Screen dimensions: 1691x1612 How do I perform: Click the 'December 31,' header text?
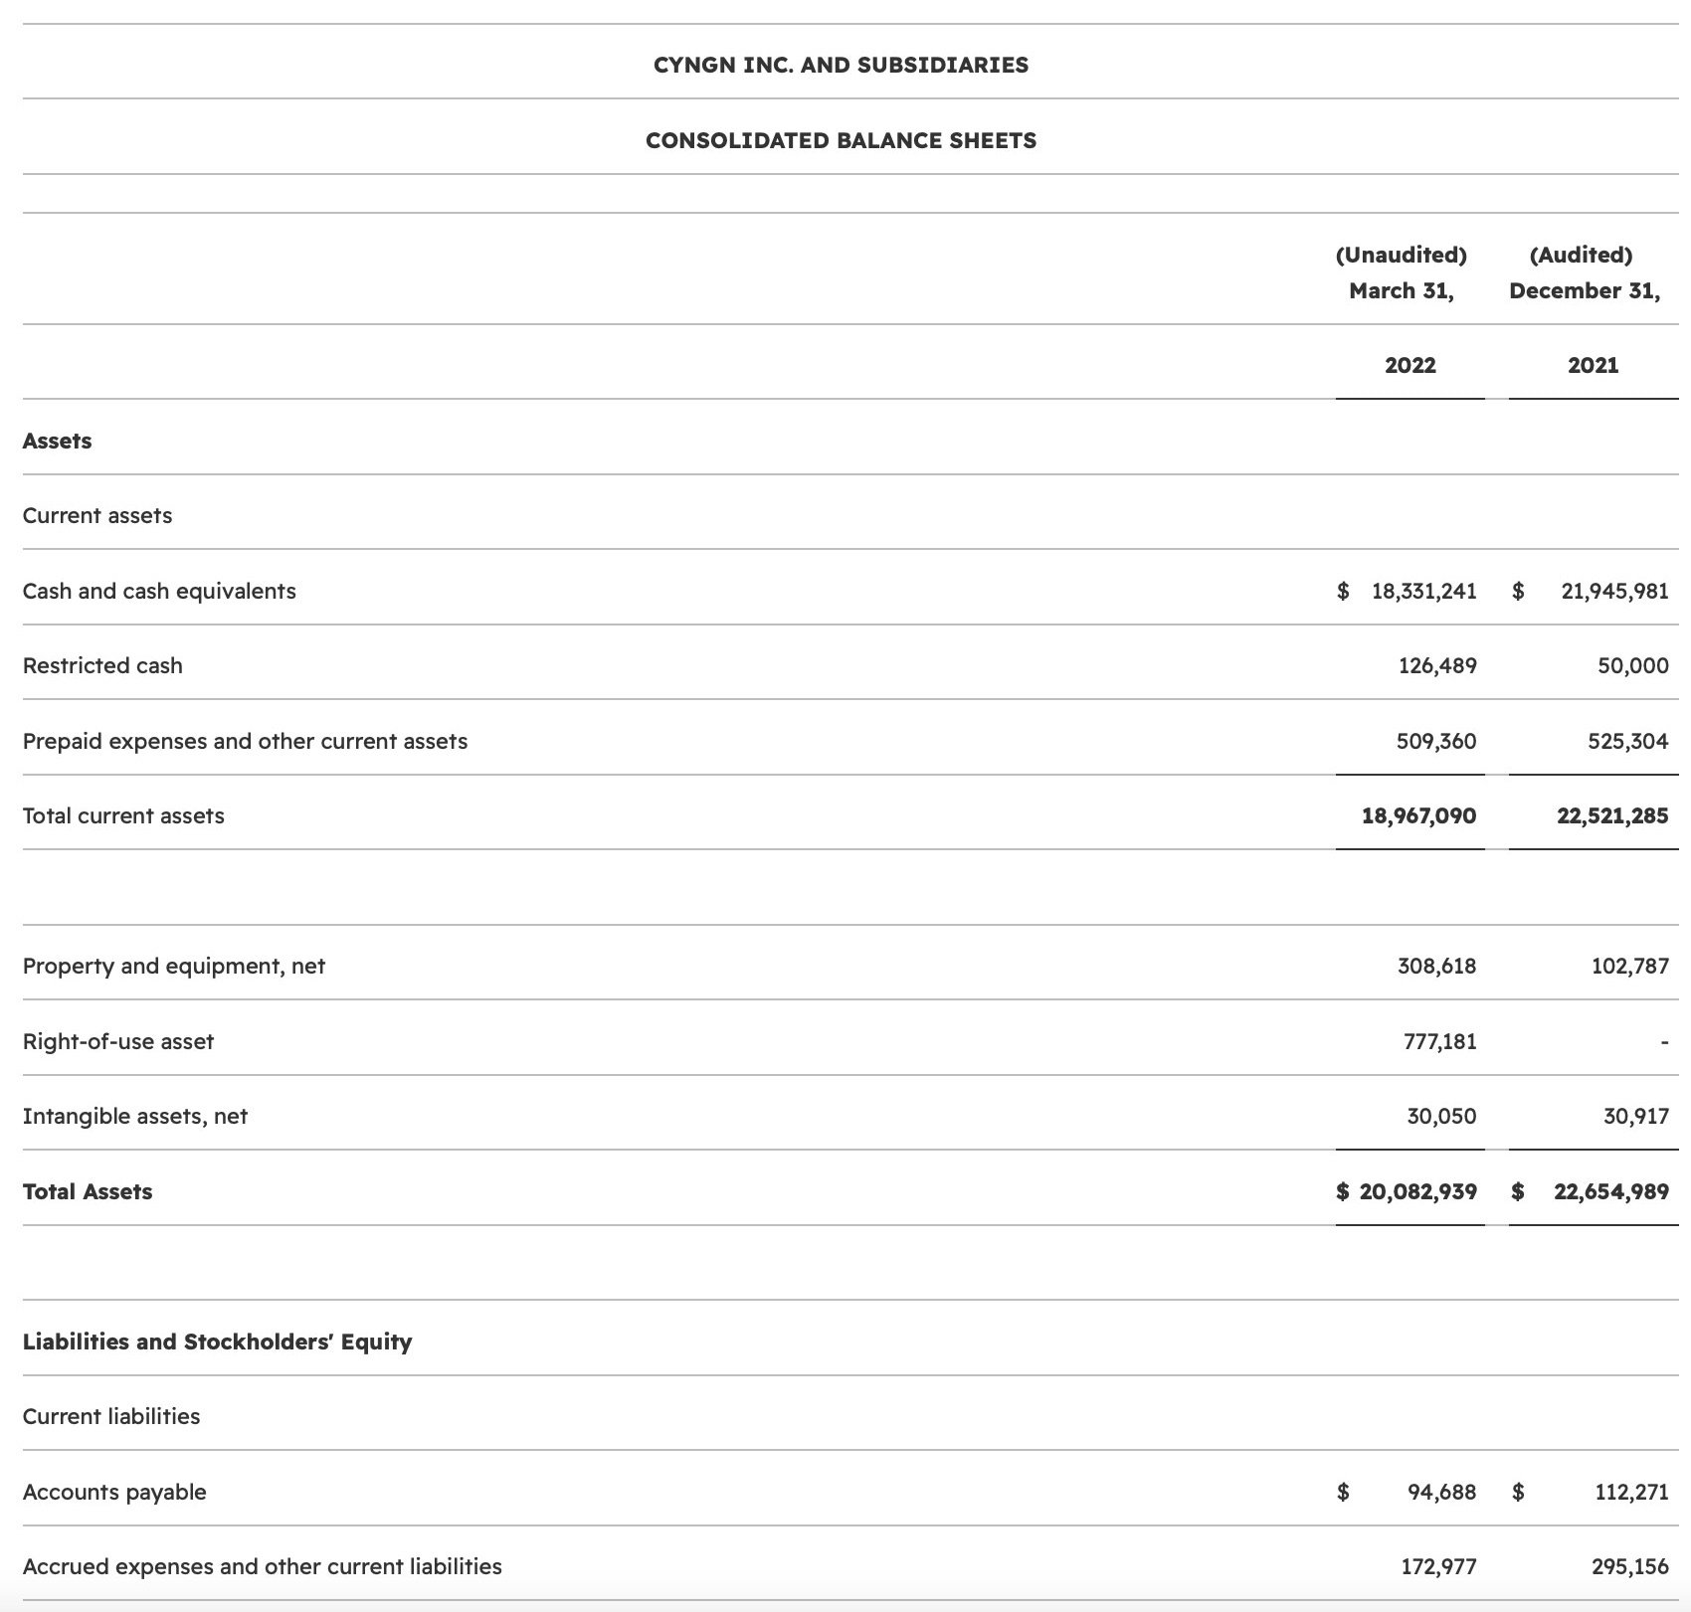tap(1584, 290)
